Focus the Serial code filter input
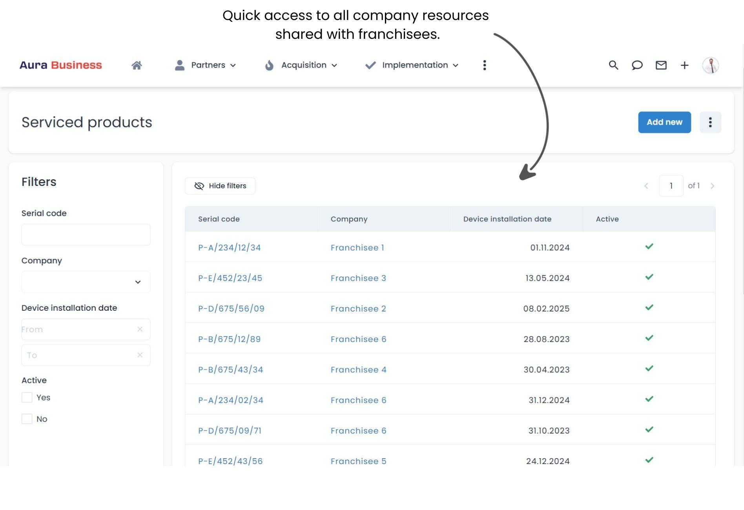Screen dimensions: 744x510 click(86, 235)
